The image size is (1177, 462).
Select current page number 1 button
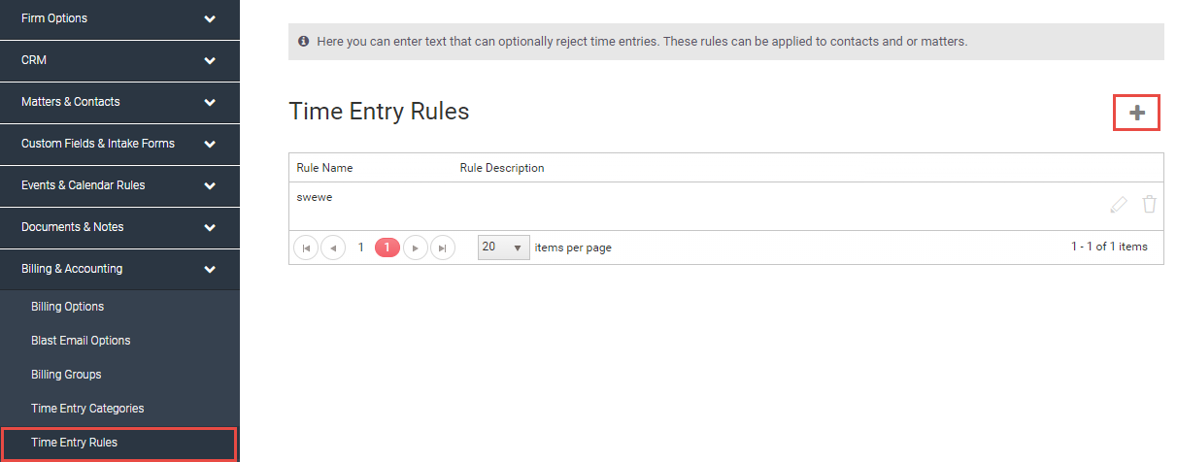(x=387, y=247)
